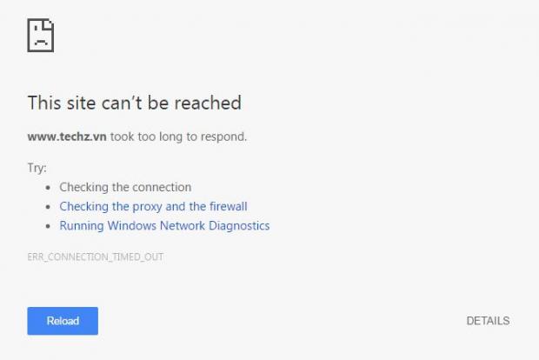Click the folded corner of the page icon

[49, 23]
